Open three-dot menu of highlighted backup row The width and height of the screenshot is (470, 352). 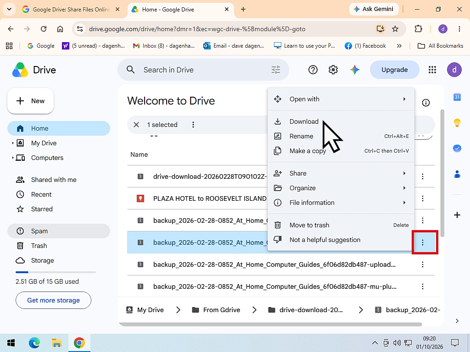pos(423,242)
